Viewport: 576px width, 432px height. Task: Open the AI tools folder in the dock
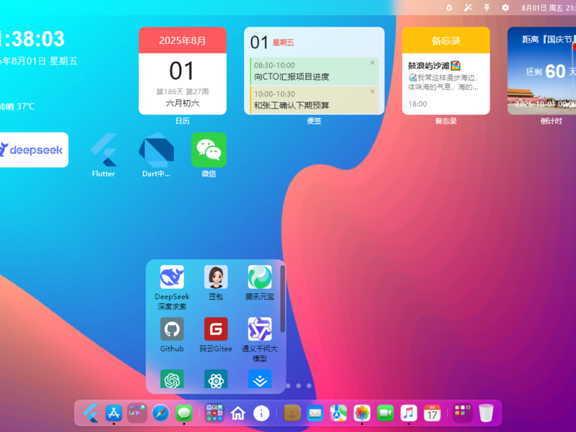(x=215, y=413)
